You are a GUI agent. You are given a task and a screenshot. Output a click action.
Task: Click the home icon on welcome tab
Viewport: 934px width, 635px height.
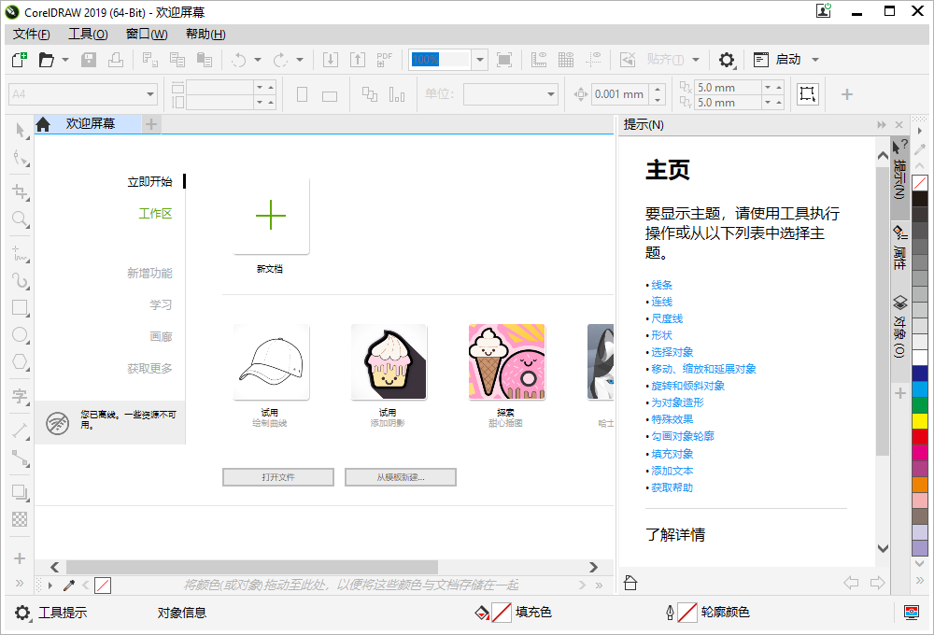pos(43,124)
